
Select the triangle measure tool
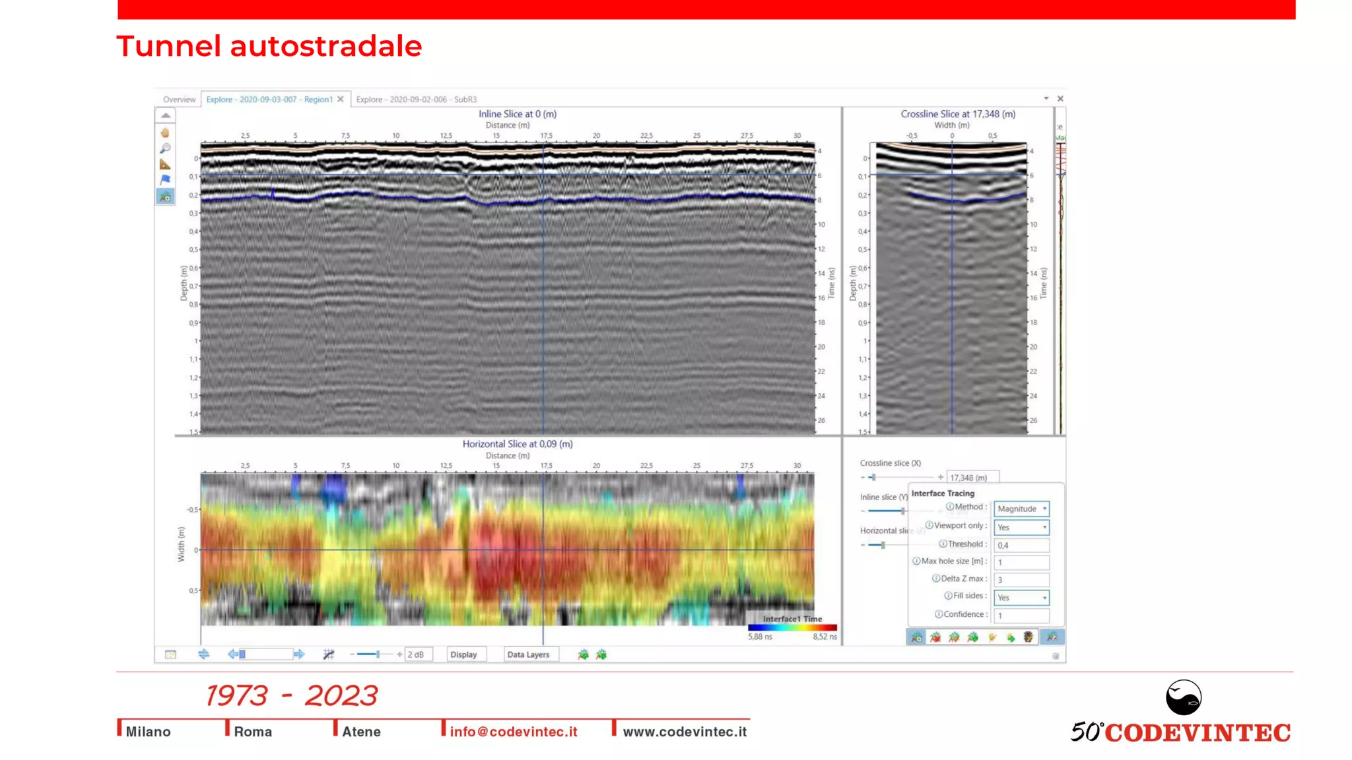pos(165,164)
